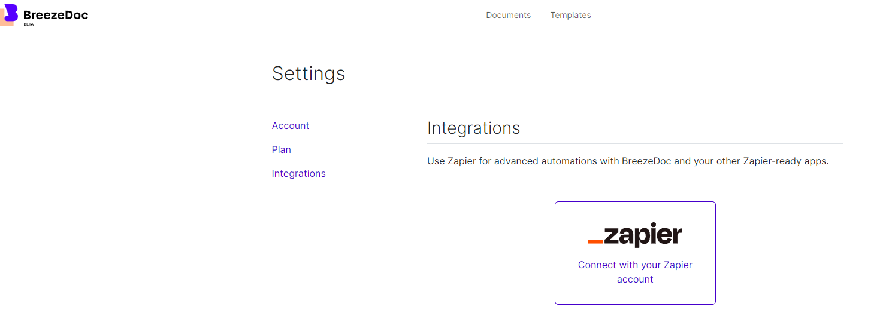Click the BETA label under the logo
The height and width of the screenshot is (334, 892).
(x=29, y=24)
